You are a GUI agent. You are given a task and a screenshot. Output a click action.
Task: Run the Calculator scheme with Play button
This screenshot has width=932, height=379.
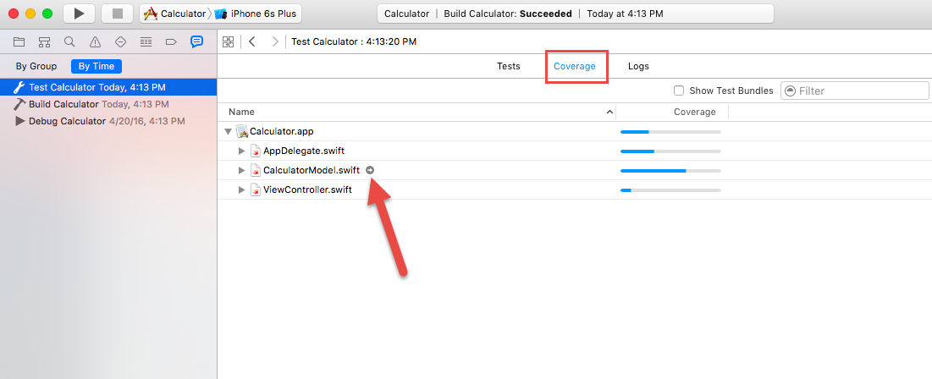(79, 13)
